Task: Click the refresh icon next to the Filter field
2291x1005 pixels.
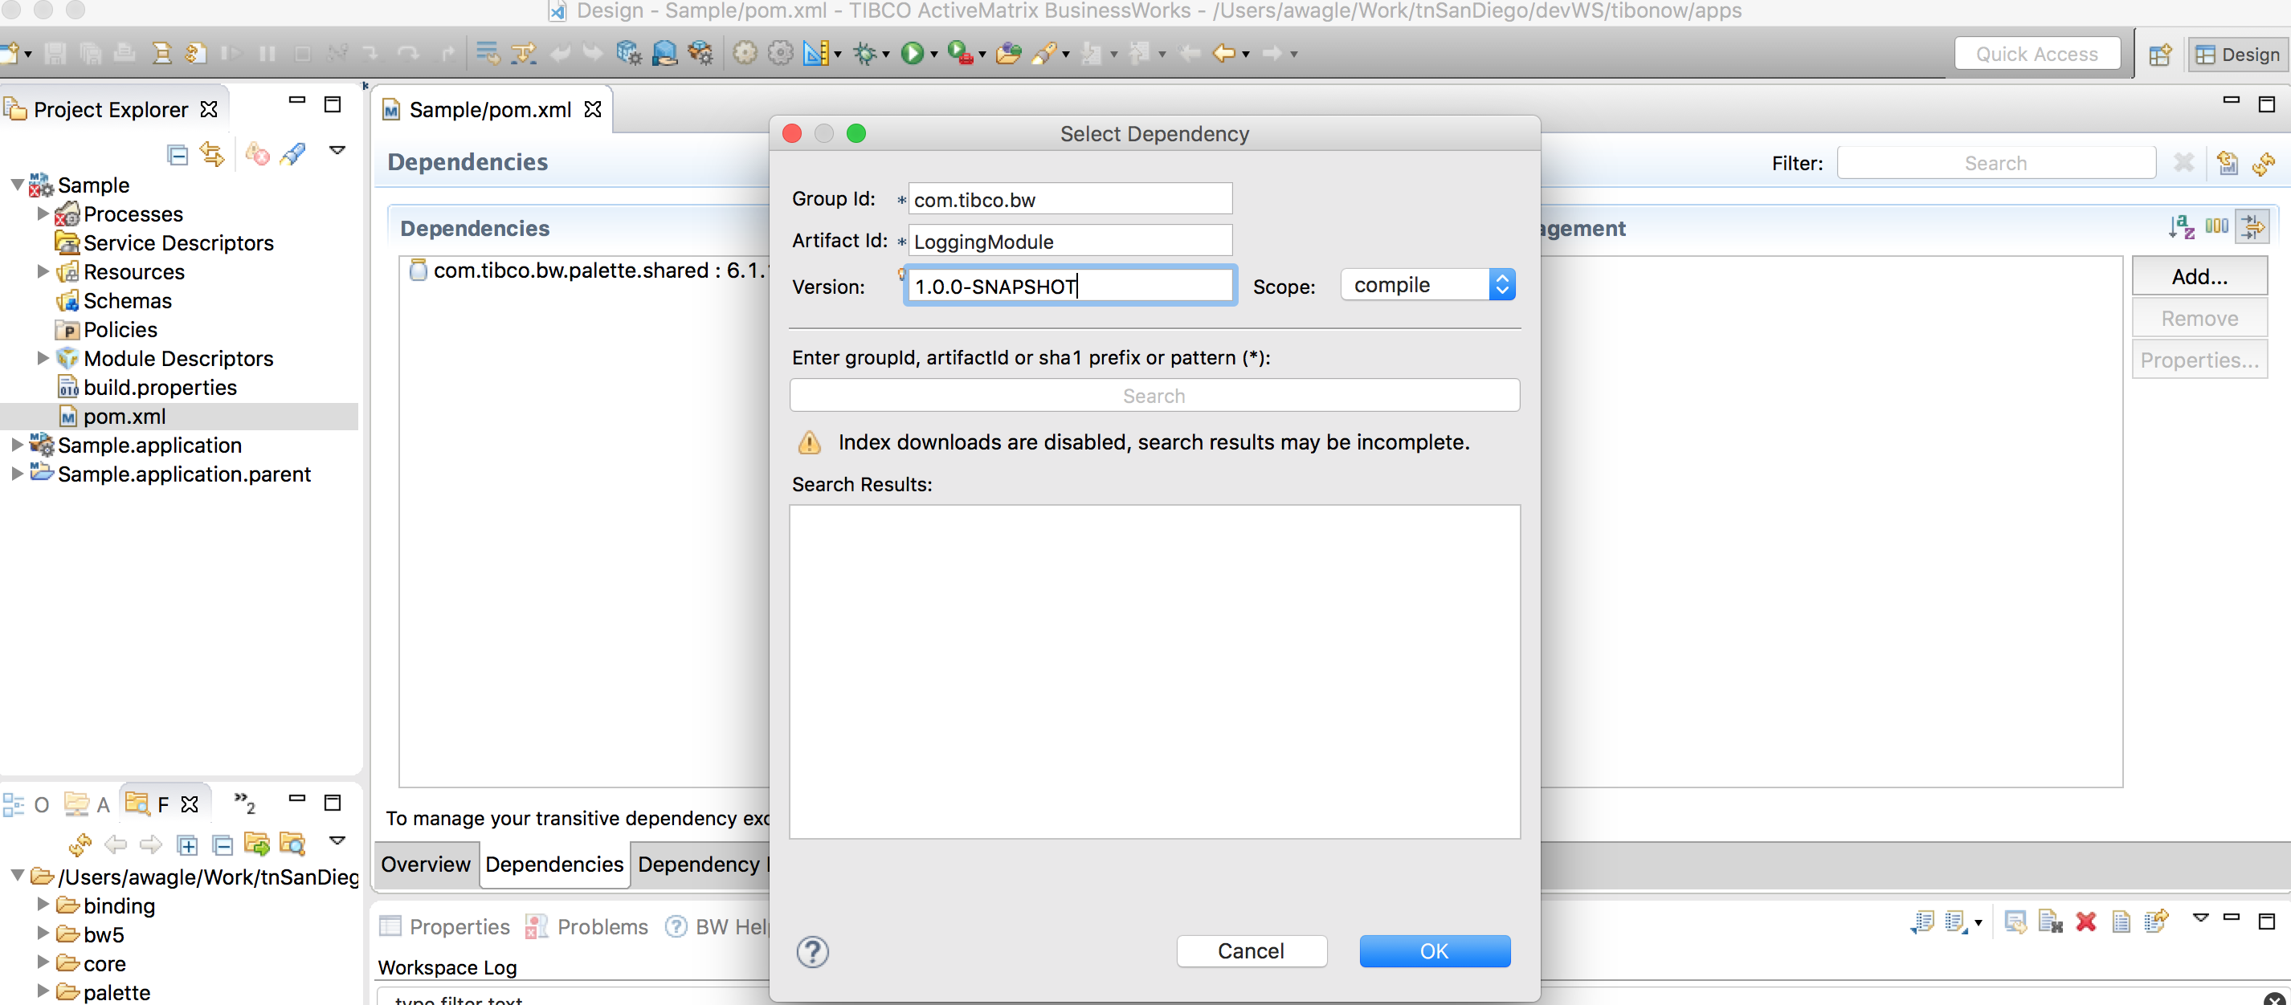Action: (x=2264, y=164)
